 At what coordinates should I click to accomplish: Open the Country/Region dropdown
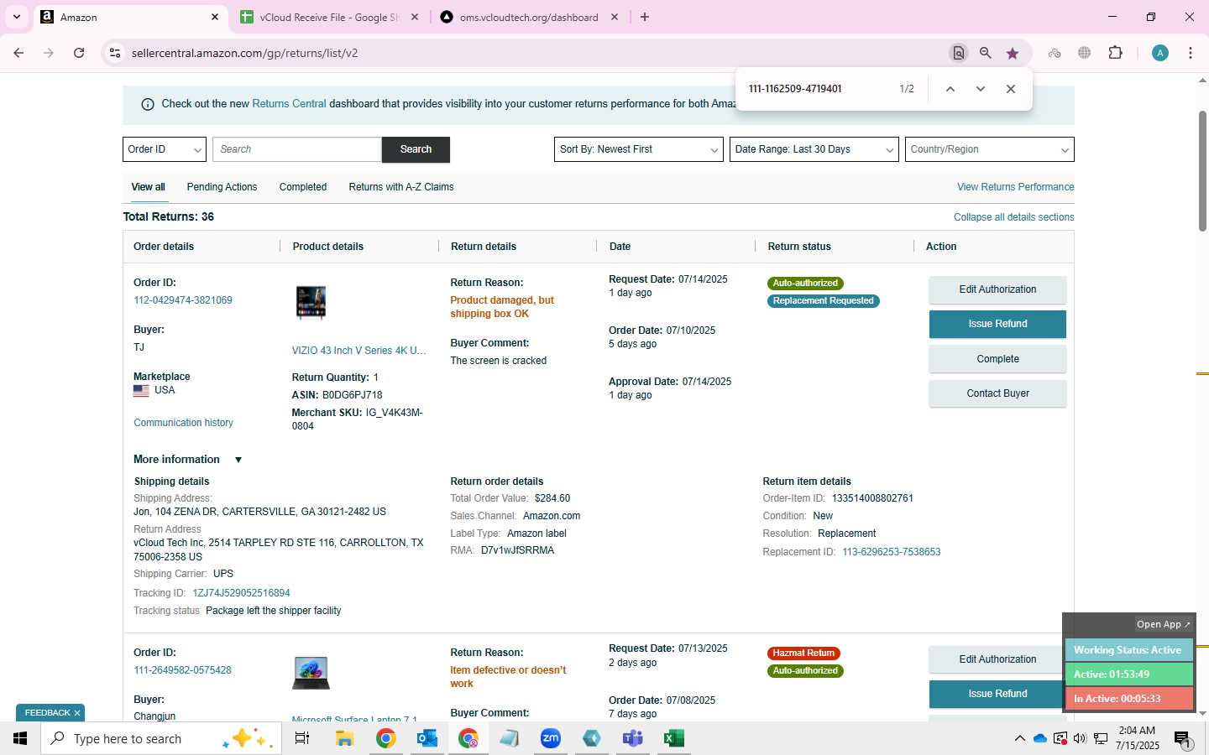[990, 149]
